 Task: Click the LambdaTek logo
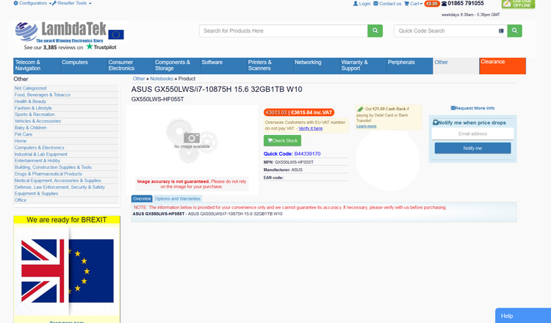pyautogui.click(x=61, y=32)
